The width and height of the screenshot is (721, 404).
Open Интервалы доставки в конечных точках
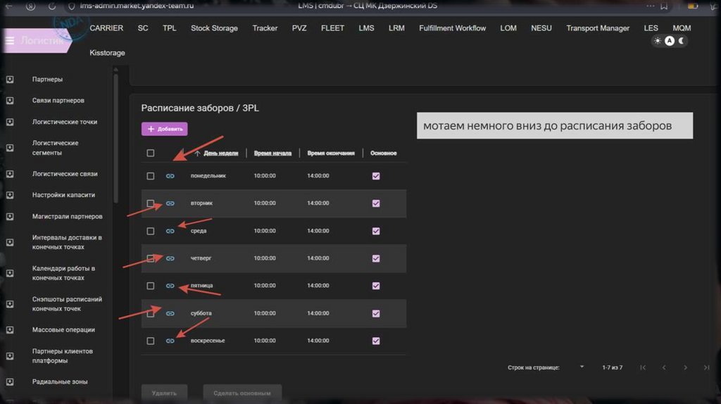[67, 242]
